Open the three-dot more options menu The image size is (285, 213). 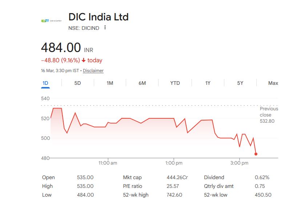coord(105,28)
